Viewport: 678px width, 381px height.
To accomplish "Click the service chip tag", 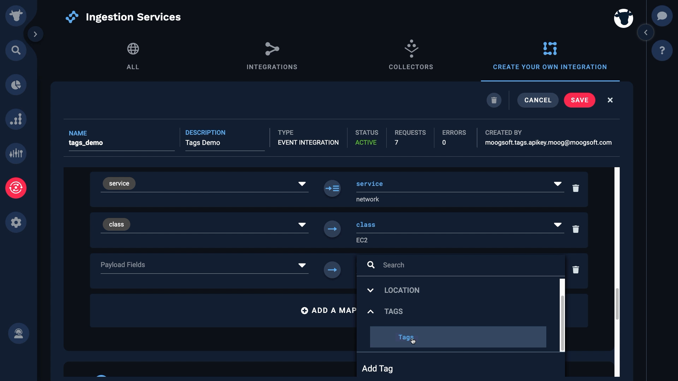I will click(119, 183).
